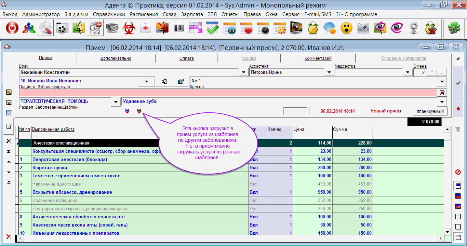Open the Ассистент dropdown list

point(329,72)
